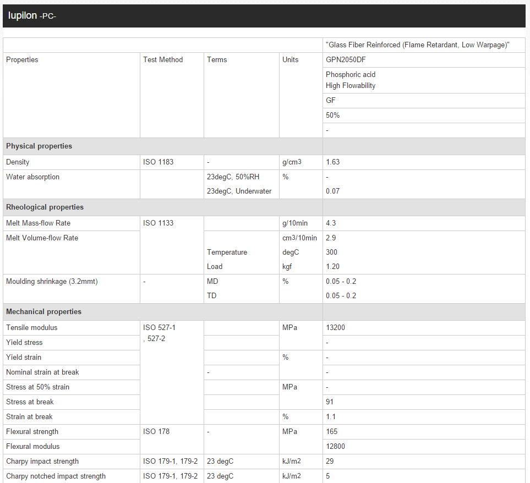Click the Temperature term
The width and height of the screenshot is (530, 483).
(227, 253)
